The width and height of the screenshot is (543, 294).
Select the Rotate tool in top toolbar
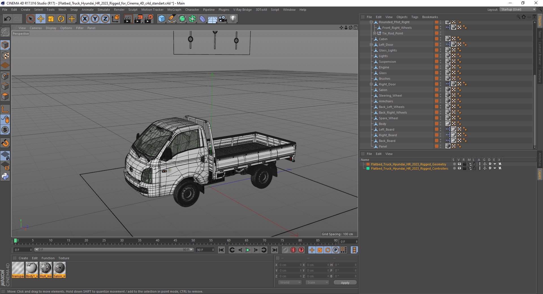(61, 19)
